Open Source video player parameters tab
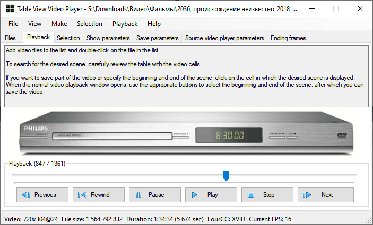Screen dimensions: 373x225 coord(224,38)
